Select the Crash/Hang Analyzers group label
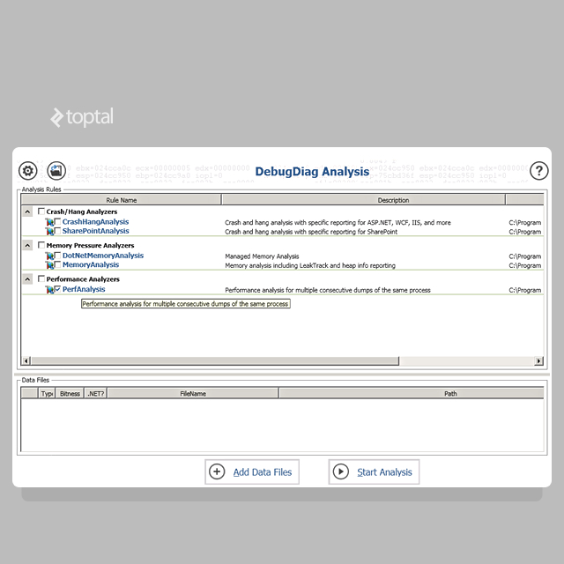The image size is (564, 564). pos(82,211)
